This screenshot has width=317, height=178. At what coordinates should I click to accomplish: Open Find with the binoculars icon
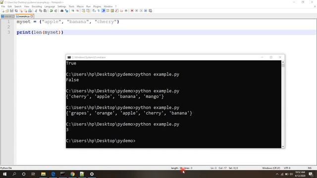pos(62,11)
